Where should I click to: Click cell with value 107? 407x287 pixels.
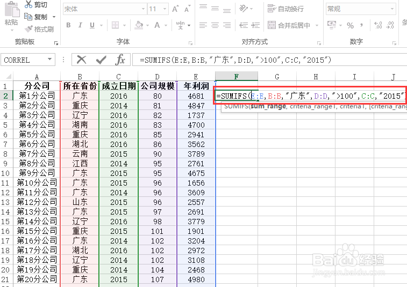point(158,279)
